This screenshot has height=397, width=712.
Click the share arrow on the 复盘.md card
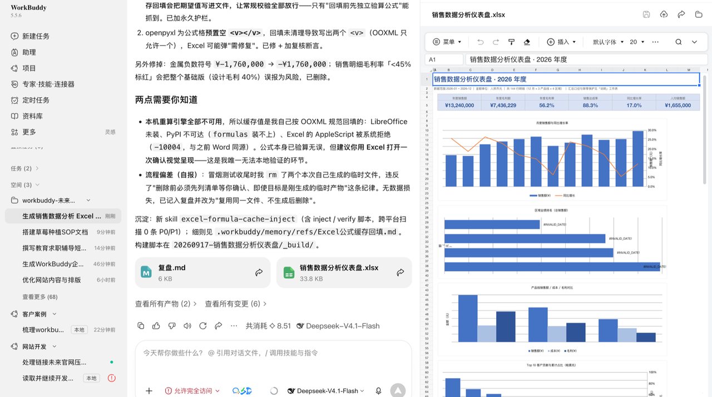(259, 273)
